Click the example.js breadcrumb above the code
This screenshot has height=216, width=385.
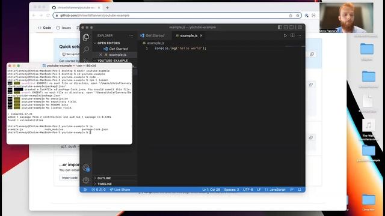tap(156, 43)
